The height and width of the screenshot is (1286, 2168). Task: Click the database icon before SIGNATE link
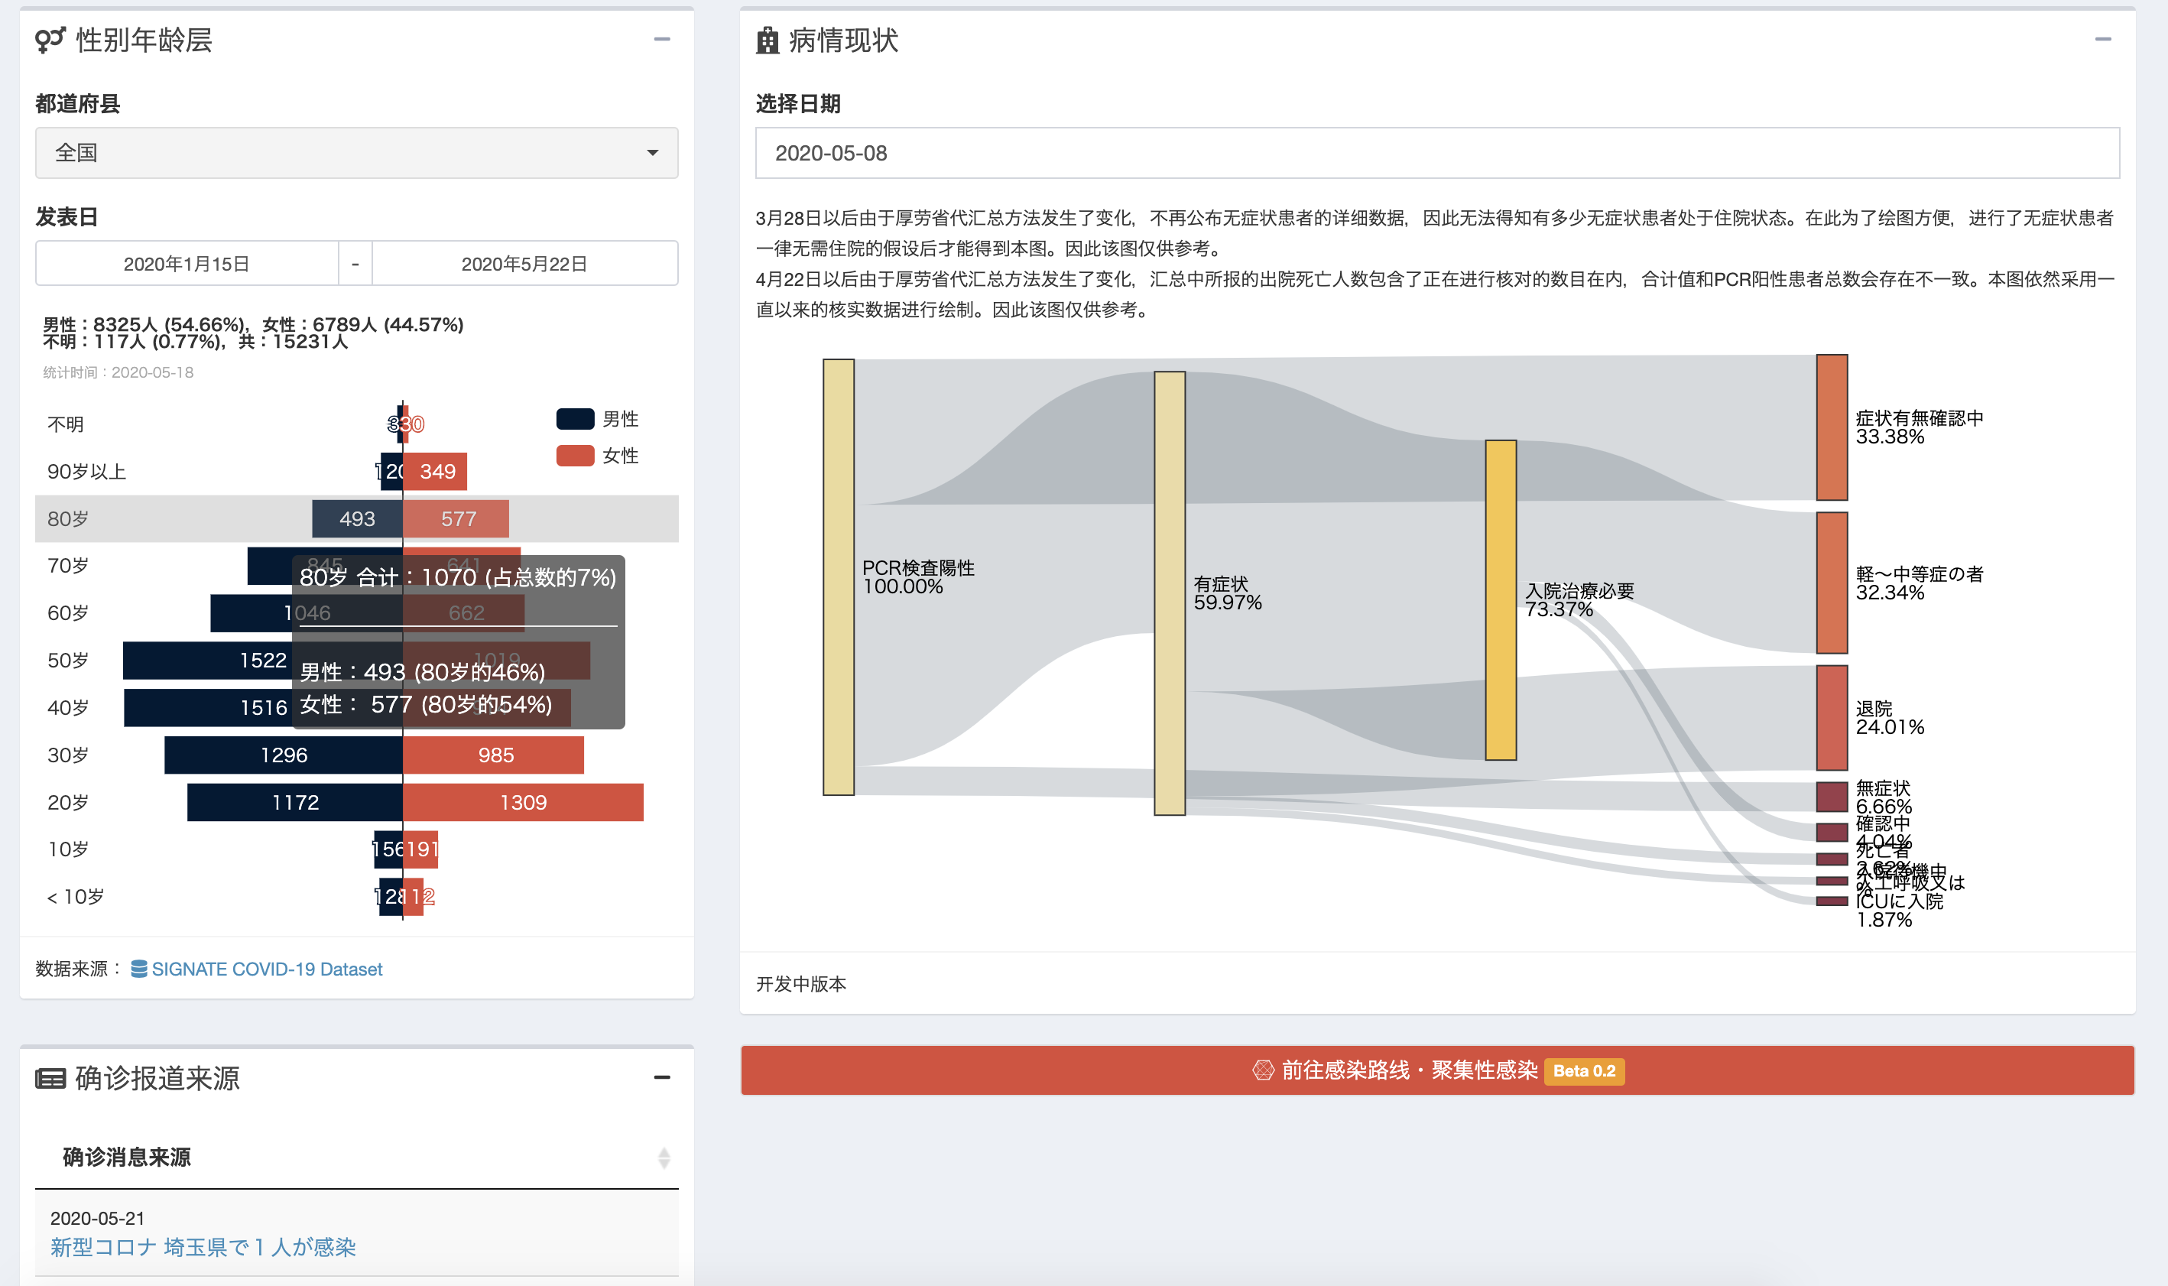click(x=138, y=969)
